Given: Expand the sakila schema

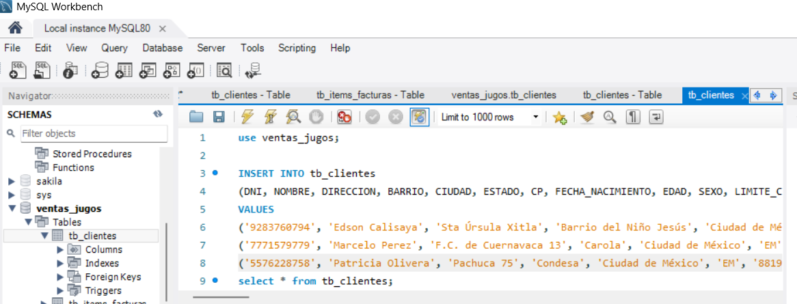Looking at the screenshot, I should 12,181.
